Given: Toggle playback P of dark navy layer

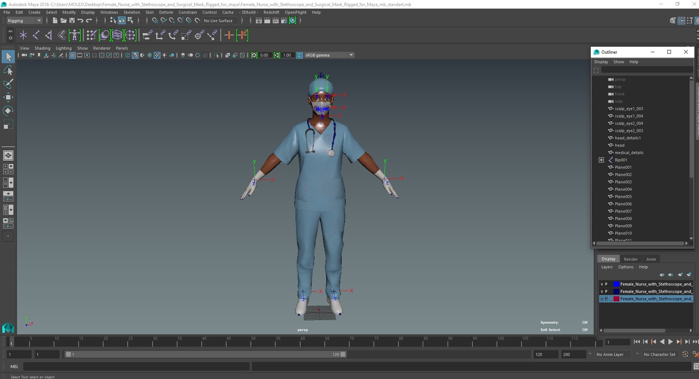Looking at the screenshot, I should [606, 292].
